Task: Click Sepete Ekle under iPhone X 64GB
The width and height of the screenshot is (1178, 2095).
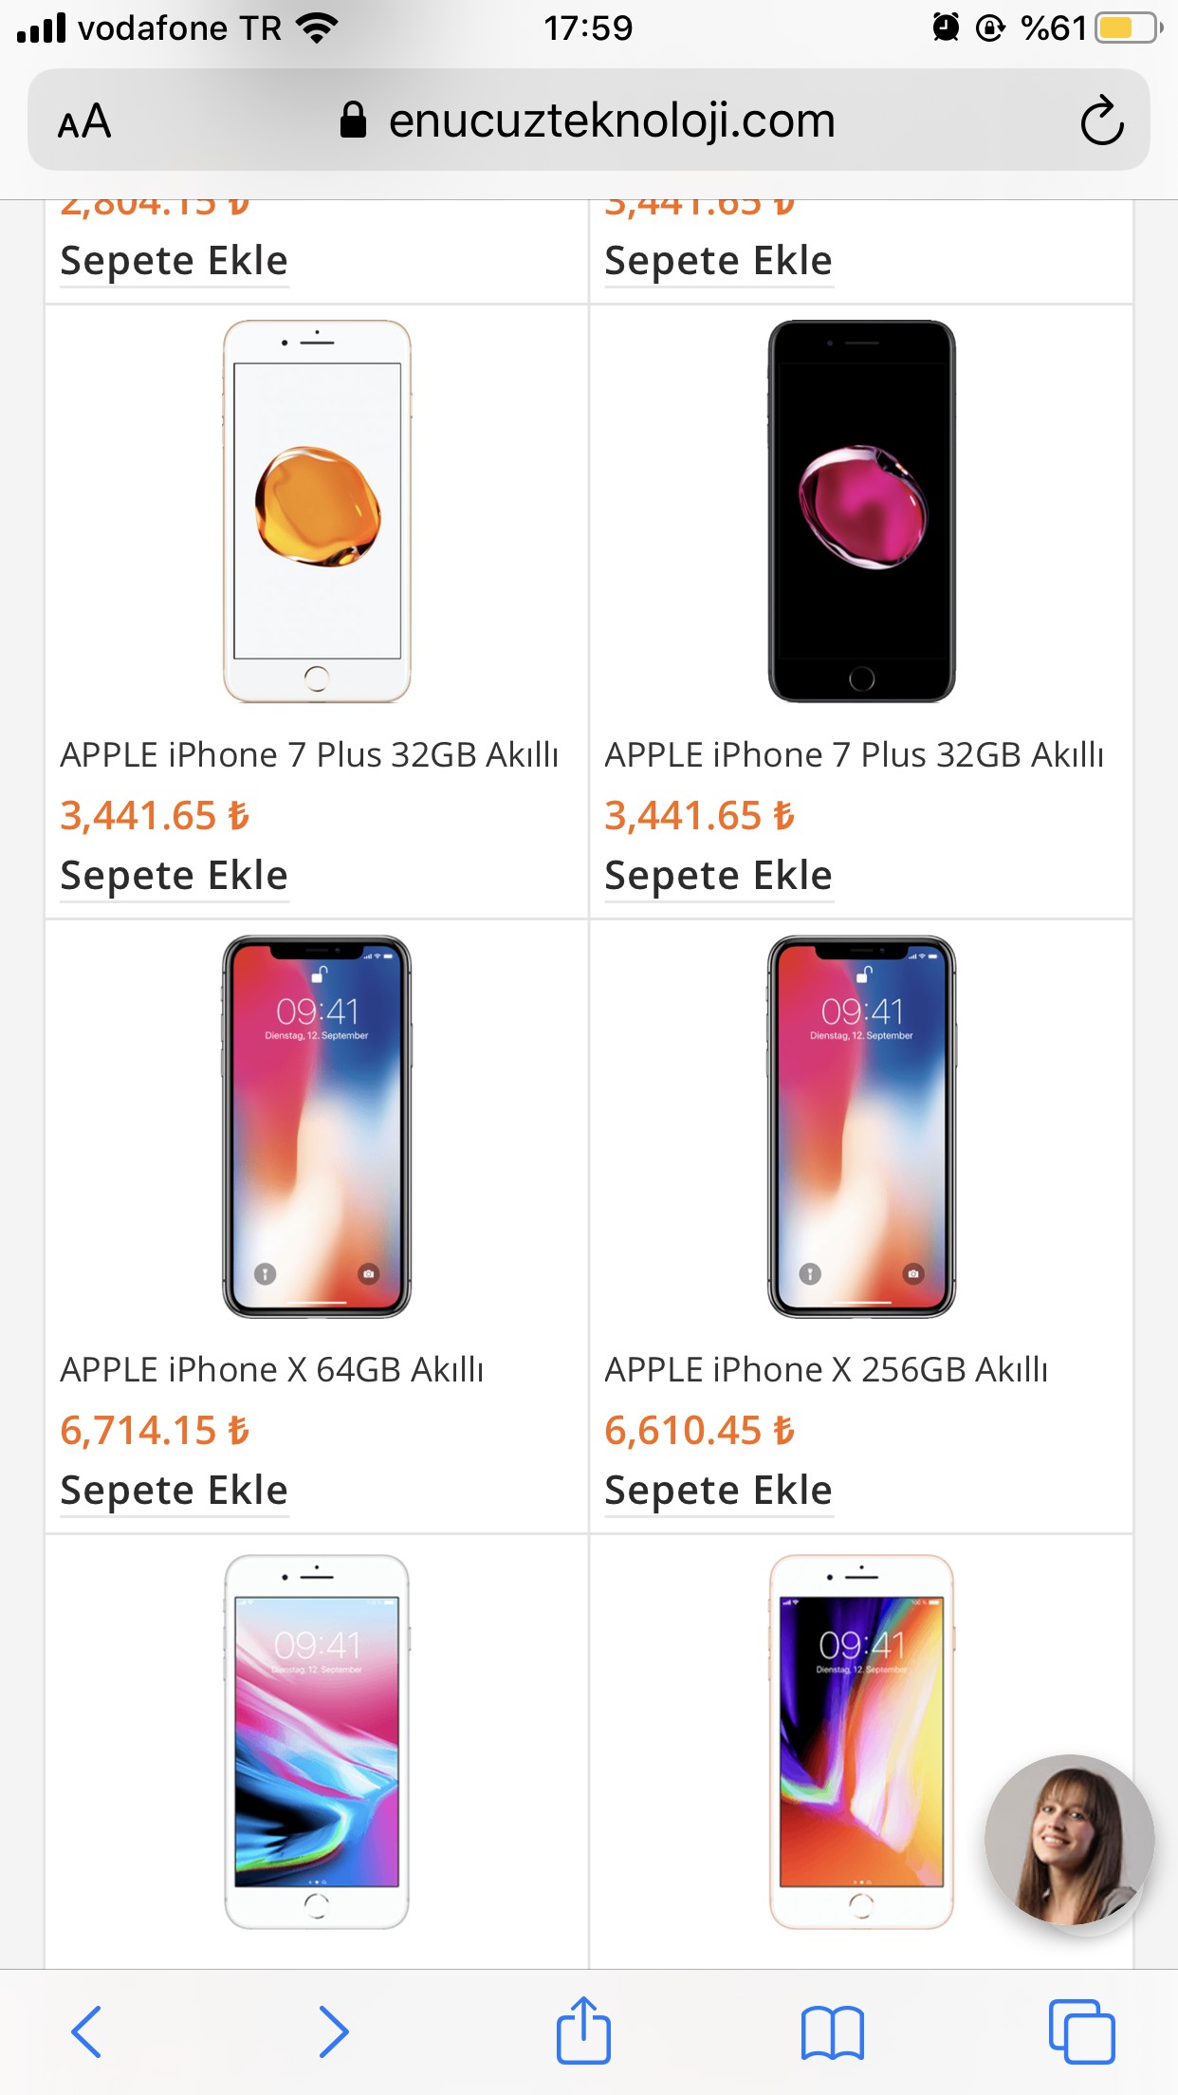Action: pyautogui.click(x=174, y=1491)
